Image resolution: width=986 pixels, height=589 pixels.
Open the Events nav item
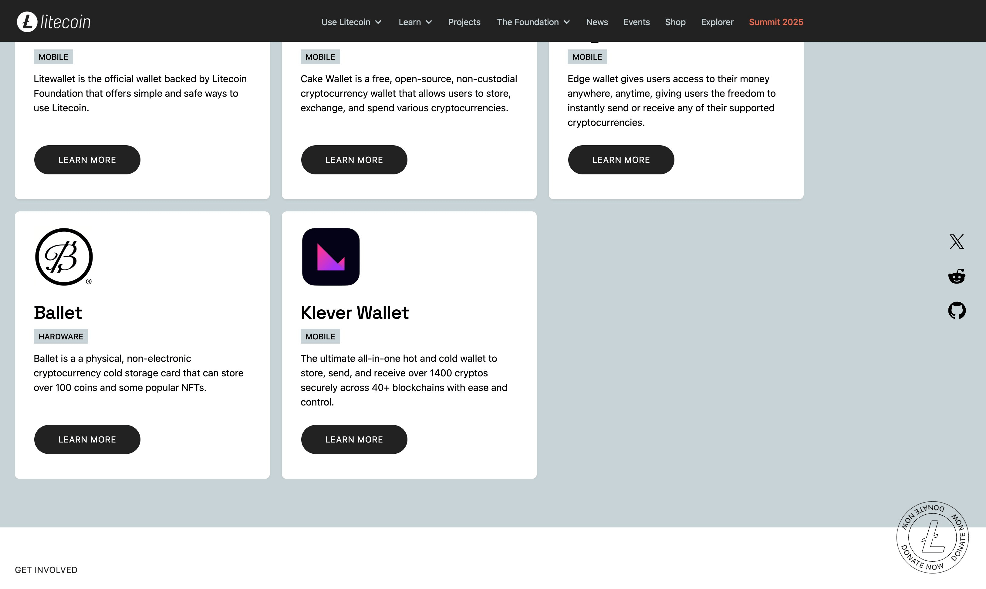pos(636,22)
